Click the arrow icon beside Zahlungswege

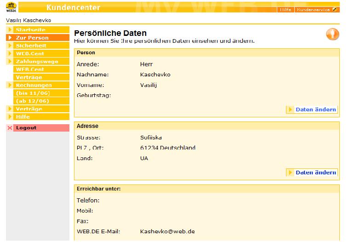pyautogui.click(x=10, y=61)
